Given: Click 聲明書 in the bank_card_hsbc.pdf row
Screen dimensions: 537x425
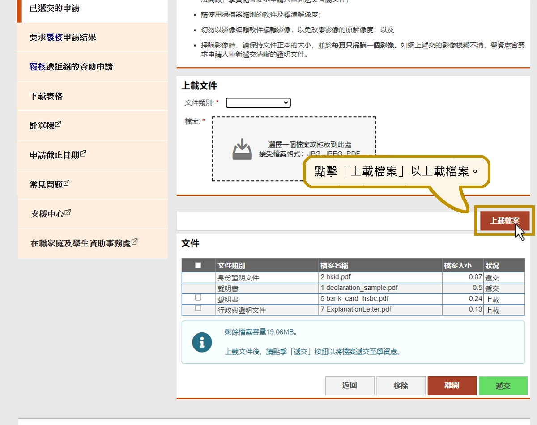Looking at the screenshot, I should [x=228, y=299].
